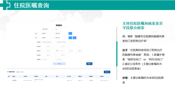Screen dimensions: 175x99
Task: Click the order start-date (开始日期) field
Action: 48,59
